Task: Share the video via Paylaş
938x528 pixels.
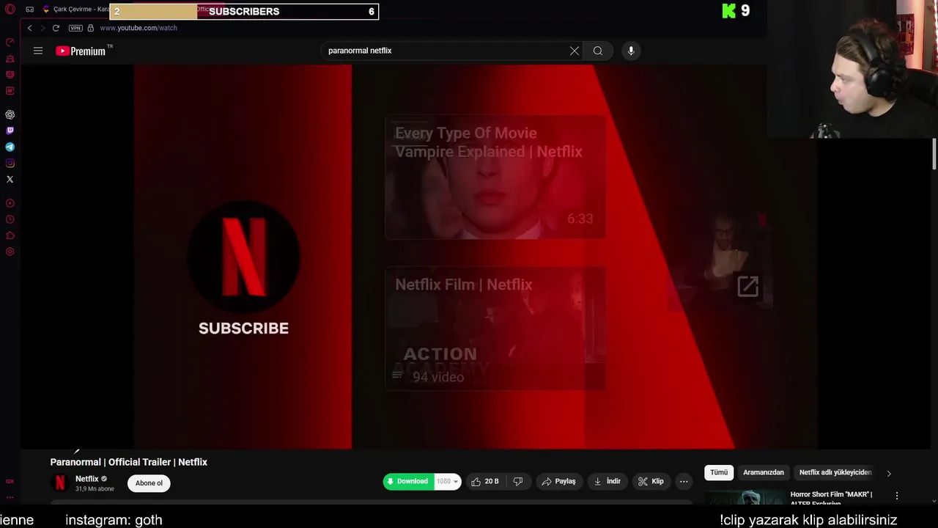Action: tap(559, 481)
